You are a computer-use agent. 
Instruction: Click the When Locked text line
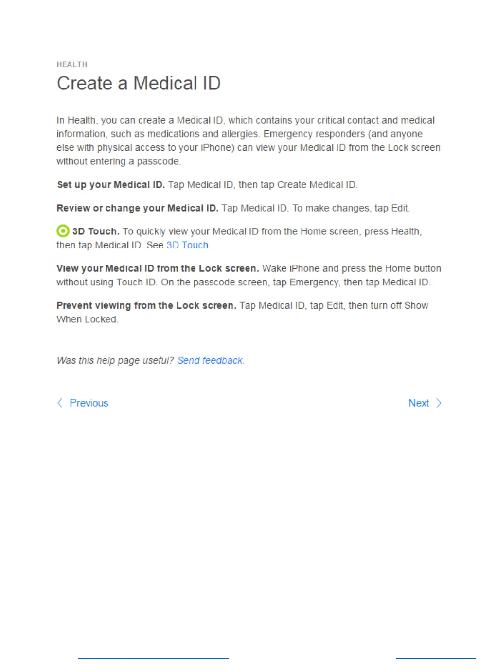tap(88, 319)
